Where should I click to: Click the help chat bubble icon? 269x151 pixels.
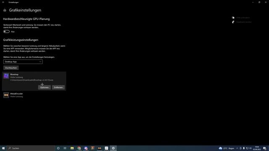233,18
